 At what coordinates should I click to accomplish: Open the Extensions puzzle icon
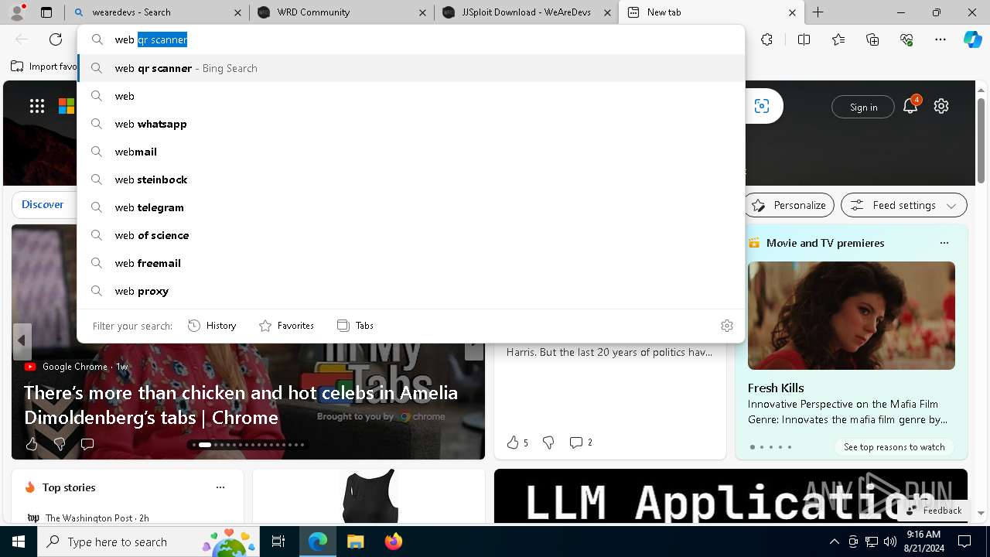click(x=766, y=39)
